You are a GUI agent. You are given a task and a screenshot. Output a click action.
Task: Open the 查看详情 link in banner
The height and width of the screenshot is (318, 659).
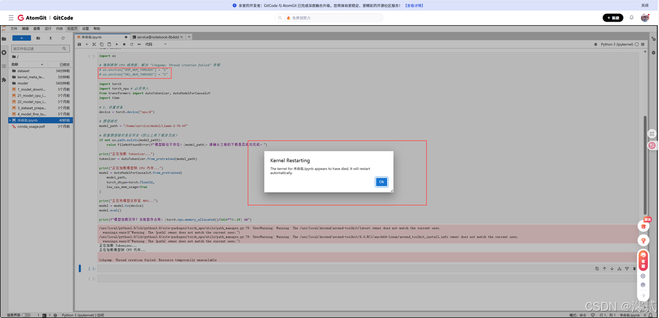(414, 5)
